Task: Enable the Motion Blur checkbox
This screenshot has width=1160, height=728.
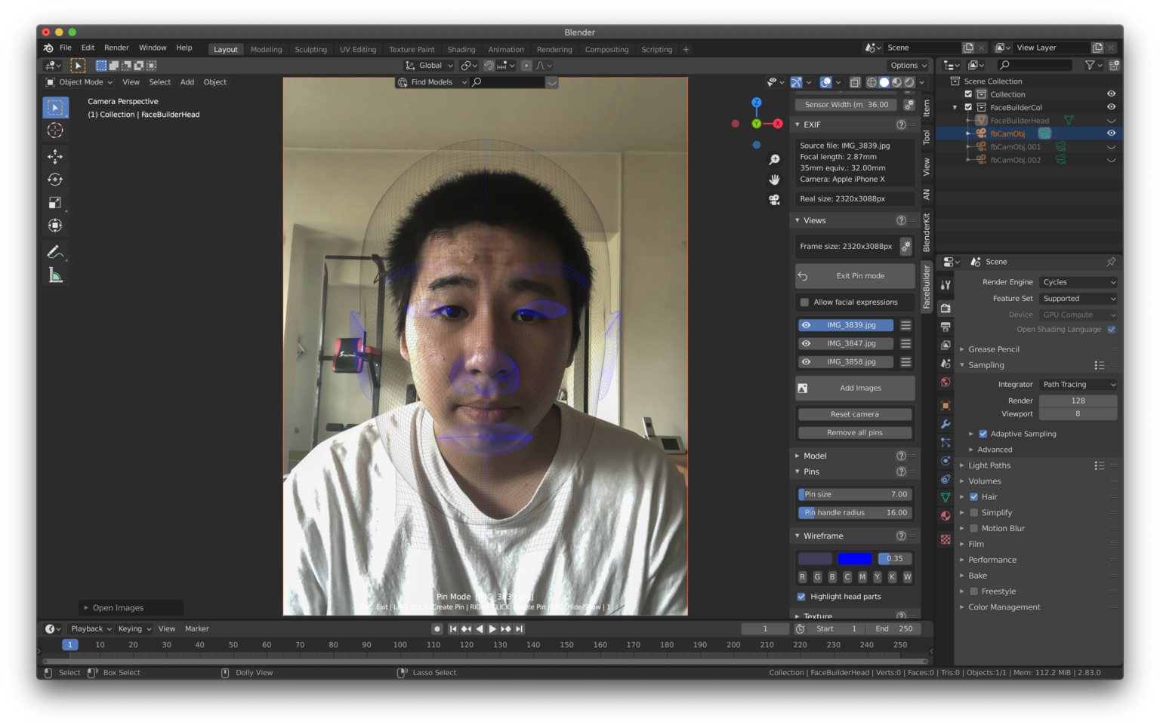Action: tap(974, 529)
